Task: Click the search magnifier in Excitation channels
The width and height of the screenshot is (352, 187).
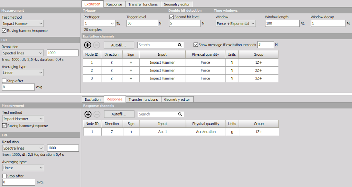Action: click(x=179, y=45)
